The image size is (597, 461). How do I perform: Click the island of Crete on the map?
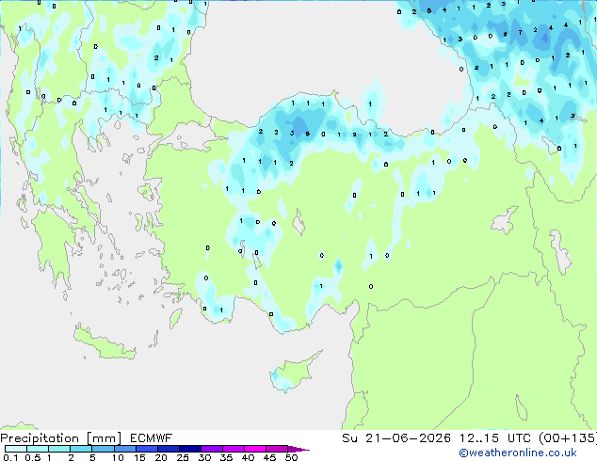(105, 343)
